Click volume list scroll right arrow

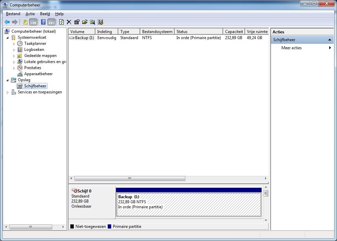pyautogui.click(x=266, y=178)
